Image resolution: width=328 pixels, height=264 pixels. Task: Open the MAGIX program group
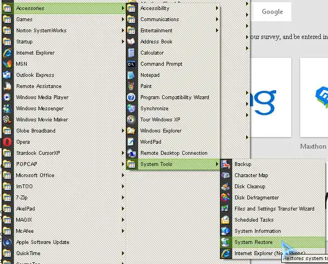[64, 220]
